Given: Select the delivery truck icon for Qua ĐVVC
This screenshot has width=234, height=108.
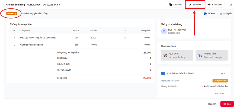Looking at the screenshot, I should pos(165,55).
